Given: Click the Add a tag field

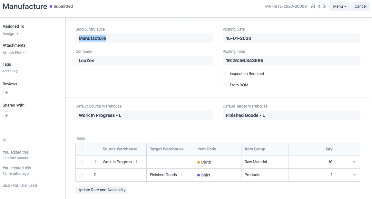Looking at the screenshot, I should [12, 71].
